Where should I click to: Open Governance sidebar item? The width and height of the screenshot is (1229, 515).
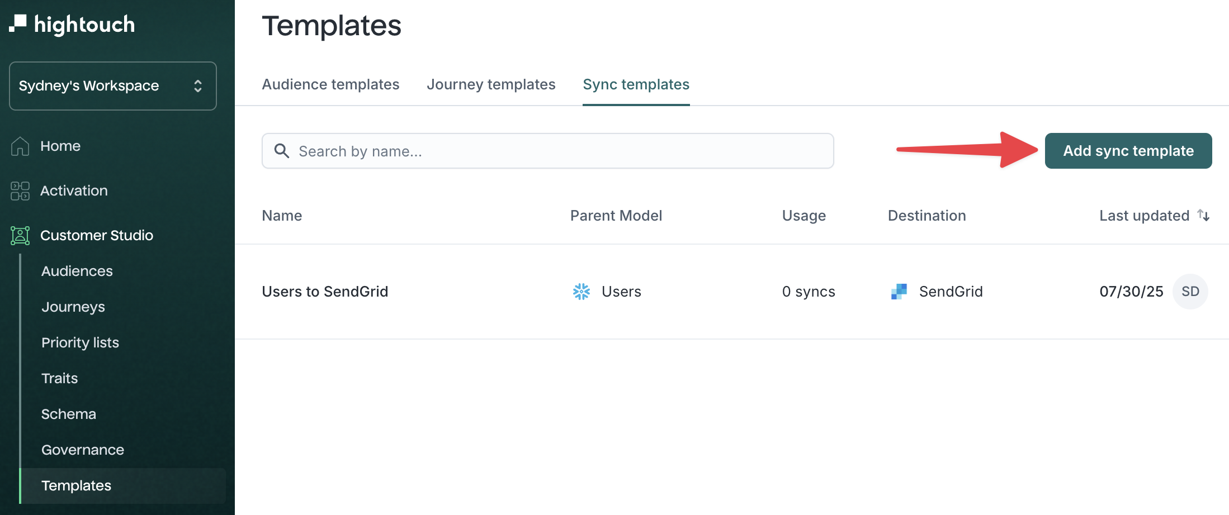[83, 450]
